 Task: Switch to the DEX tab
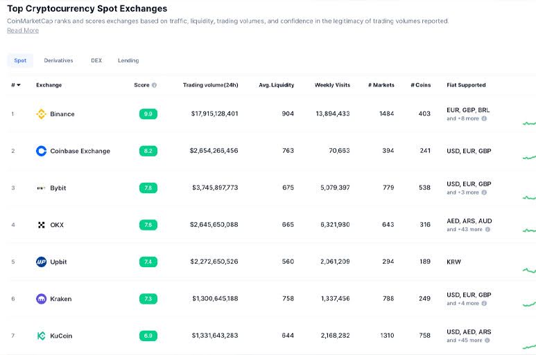96,61
